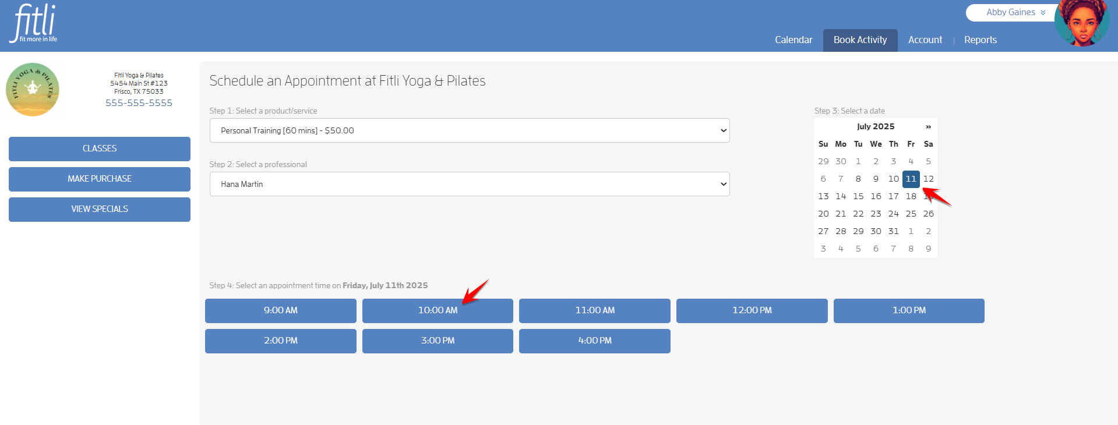Click the Fitli Yoga & Pilates address text
1118x425 pixels.
click(139, 83)
